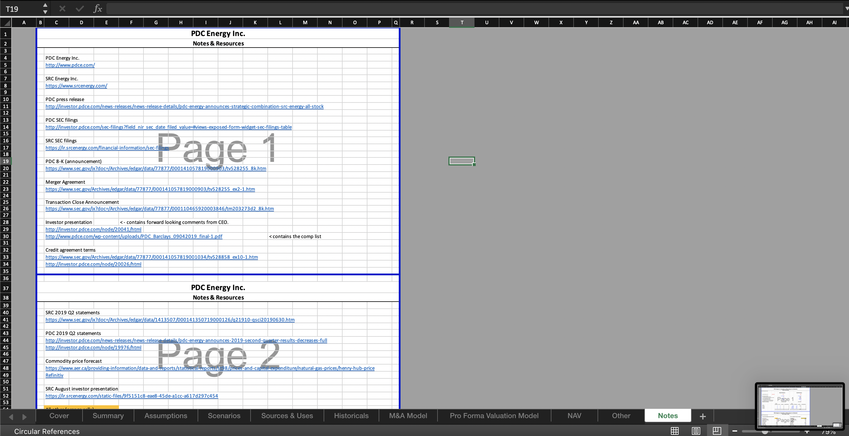Add a new sheet with plus button
Viewport: 849px width, 436px height.
coord(702,416)
